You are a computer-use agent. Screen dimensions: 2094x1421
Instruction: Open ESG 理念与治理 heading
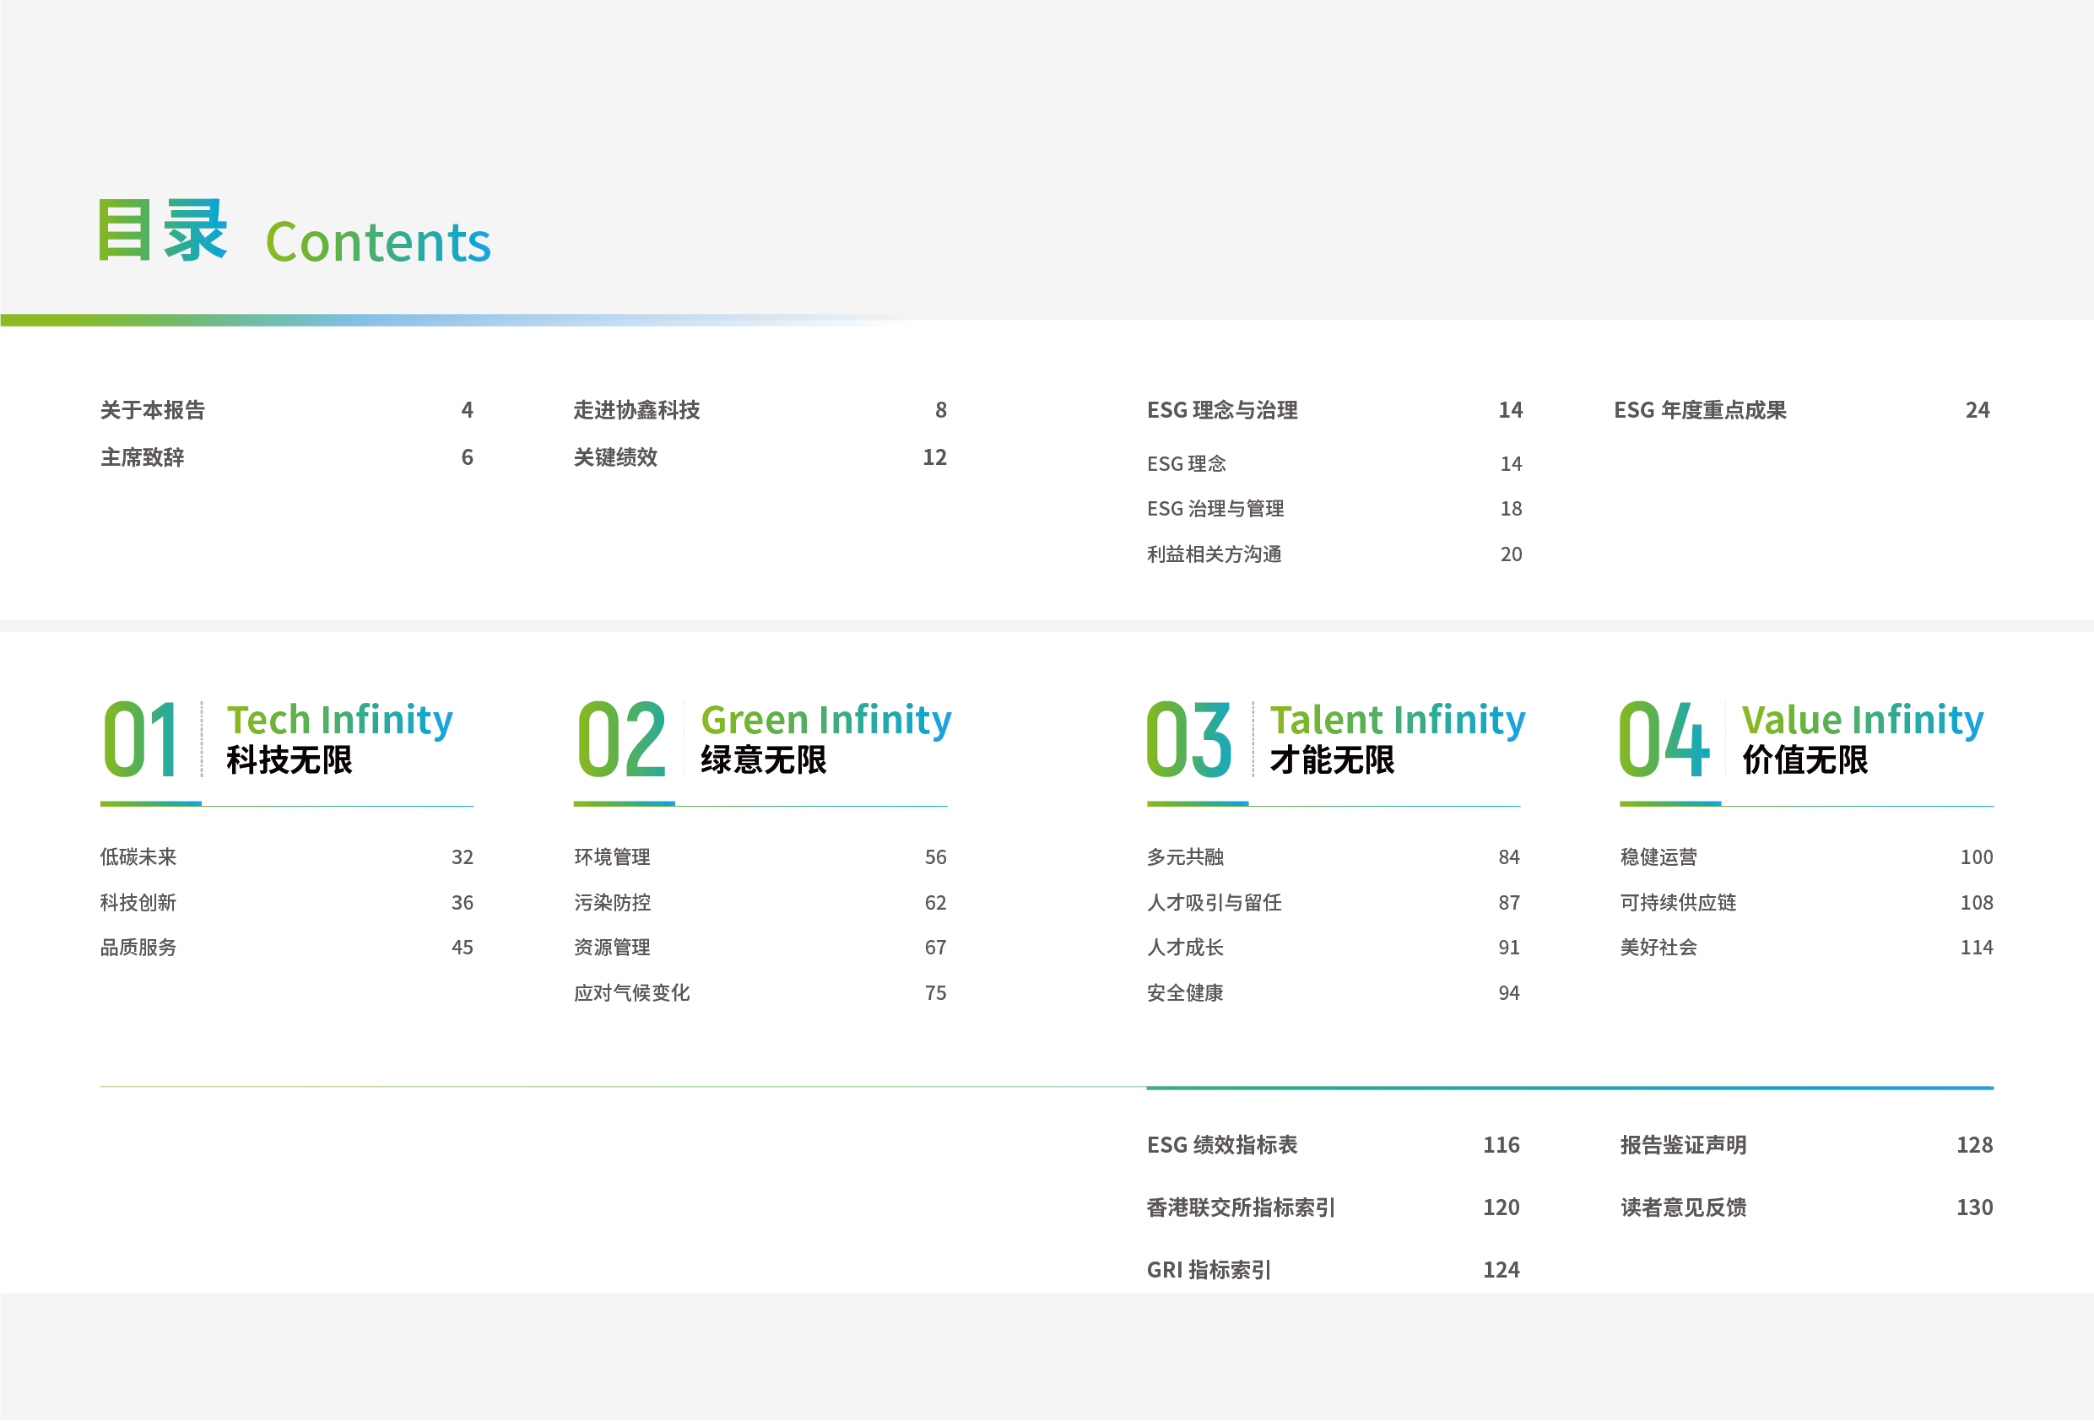1222,410
